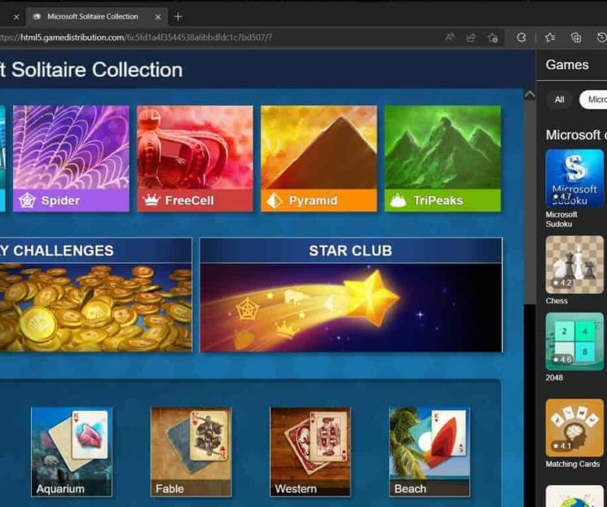Start the Pyramid solitaire tile
Screen dimensions: 607x507
click(x=319, y=158)
